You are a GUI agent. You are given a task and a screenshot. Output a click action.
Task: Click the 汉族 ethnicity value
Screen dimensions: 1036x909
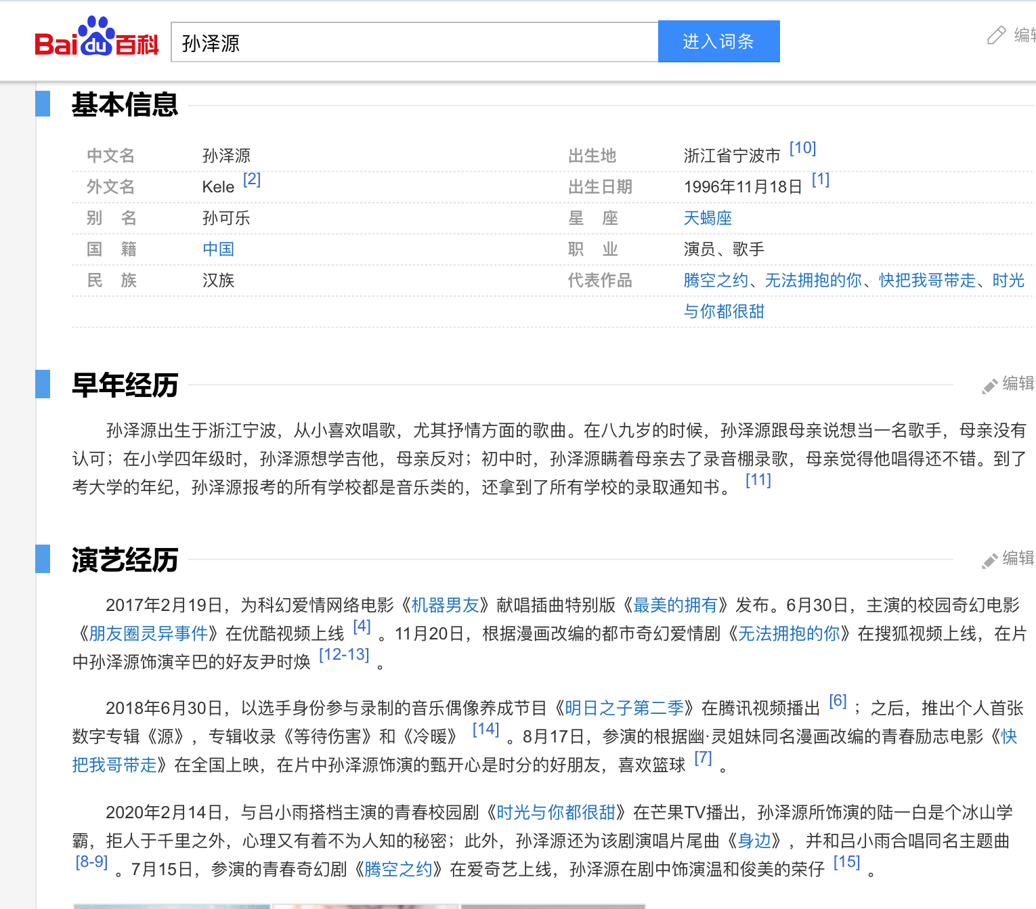[218, 280]
